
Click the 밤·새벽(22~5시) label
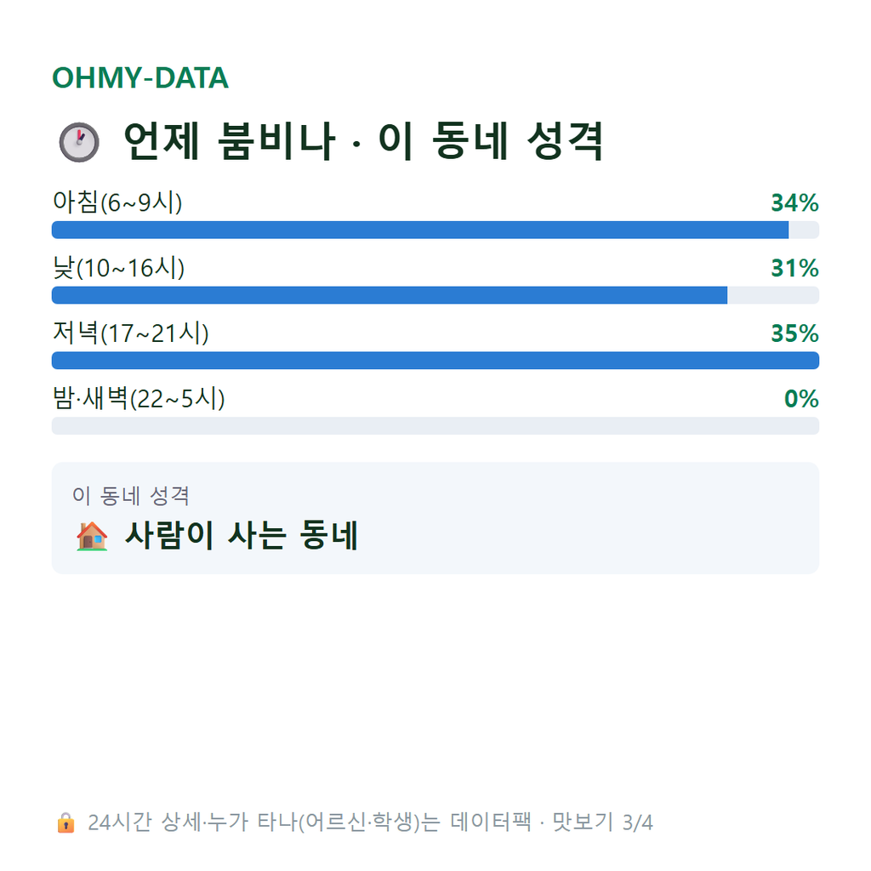tap(139, 398)
